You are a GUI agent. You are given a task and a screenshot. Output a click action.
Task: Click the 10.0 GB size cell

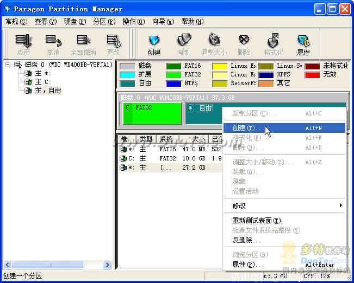(194, 158)
